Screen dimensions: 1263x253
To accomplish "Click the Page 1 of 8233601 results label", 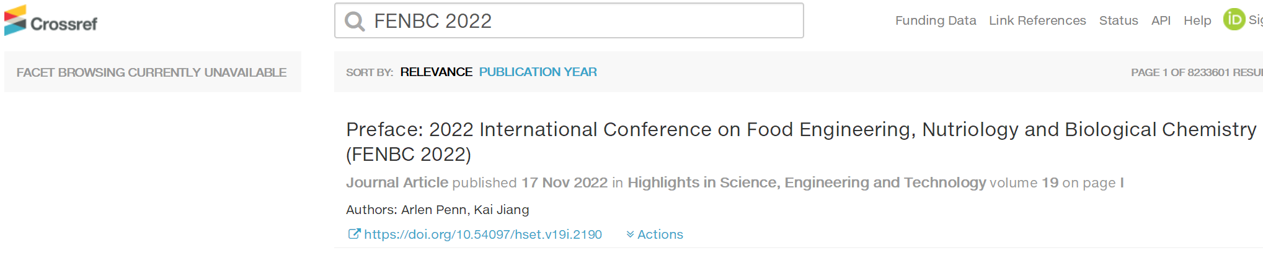I will tap(1197, 72).
